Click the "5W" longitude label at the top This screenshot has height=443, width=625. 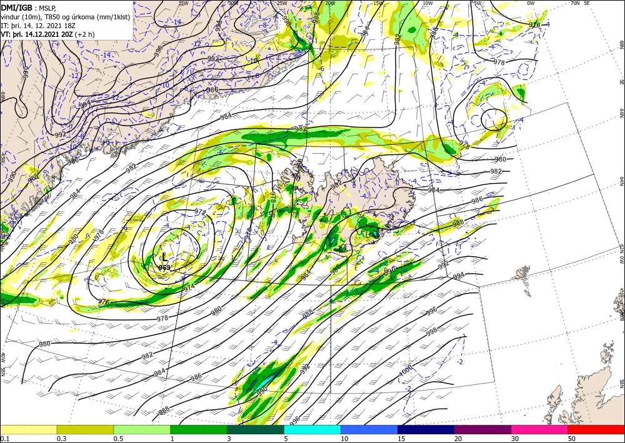point(477,3)
